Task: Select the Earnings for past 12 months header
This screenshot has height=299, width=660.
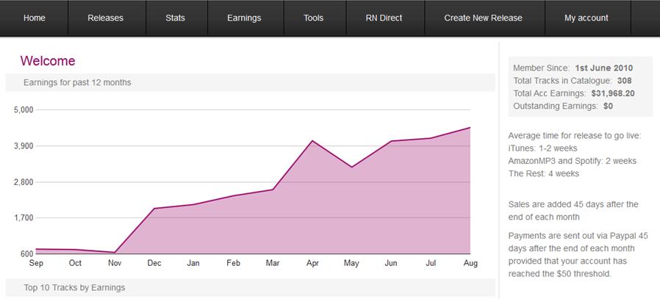Action: [x=77, y=82]
